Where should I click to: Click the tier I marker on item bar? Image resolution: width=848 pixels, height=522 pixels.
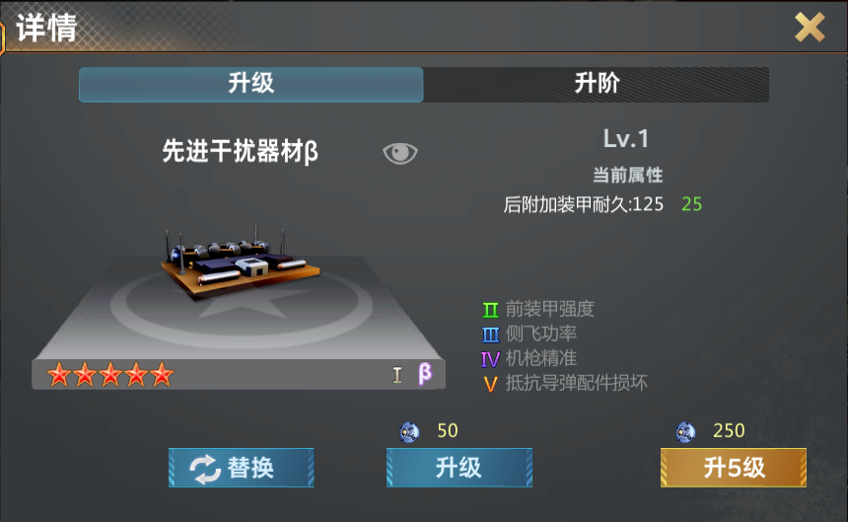[x=397, y=374]
